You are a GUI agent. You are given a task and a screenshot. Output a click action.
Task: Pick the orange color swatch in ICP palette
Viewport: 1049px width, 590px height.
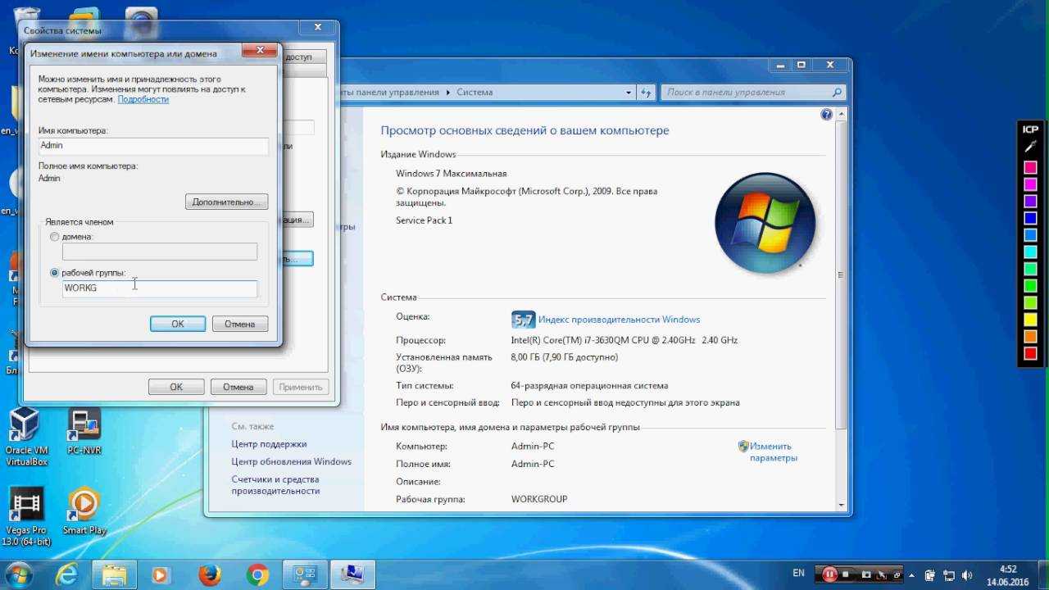pos(1031,336)
